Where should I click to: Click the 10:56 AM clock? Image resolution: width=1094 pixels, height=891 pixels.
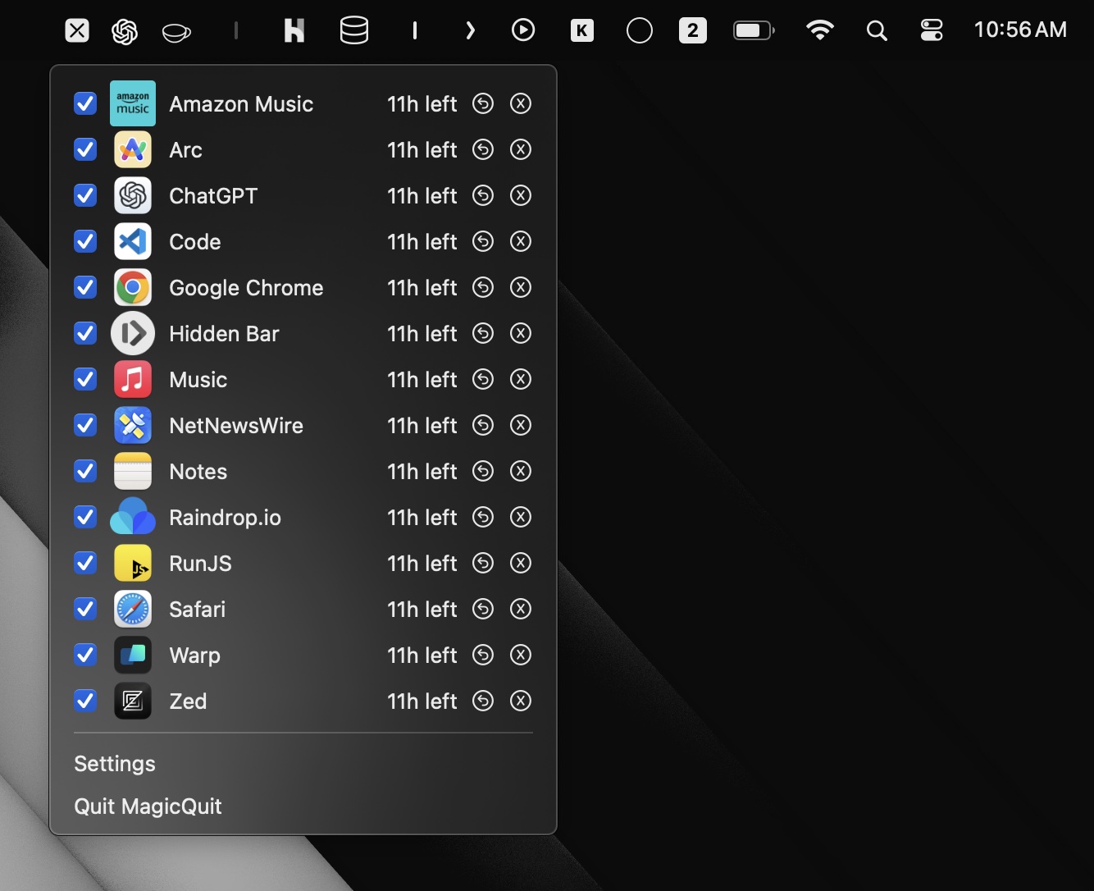[1020, 30]
